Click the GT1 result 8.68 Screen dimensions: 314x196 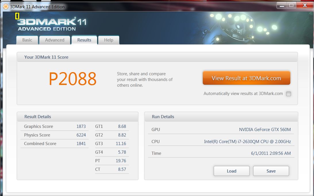click(122, 126)
